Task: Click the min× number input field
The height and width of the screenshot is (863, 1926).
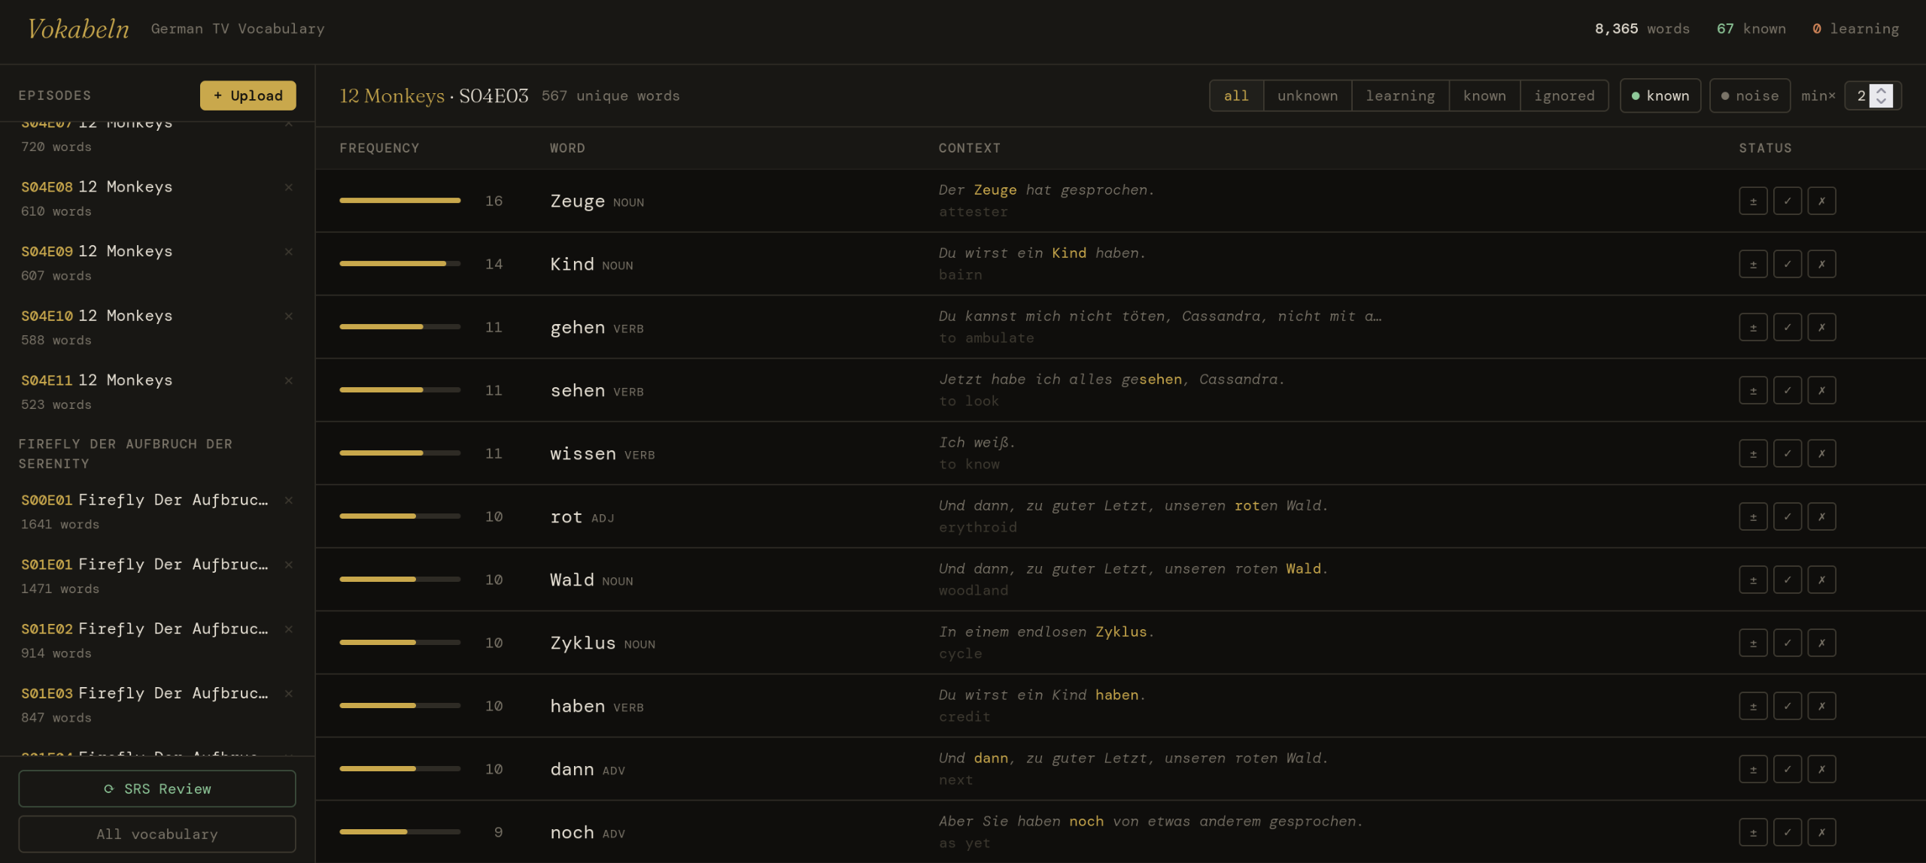Action: click(1860, 95)
